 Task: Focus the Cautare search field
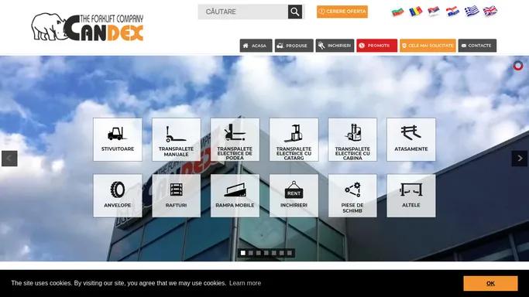coord(243,12)
